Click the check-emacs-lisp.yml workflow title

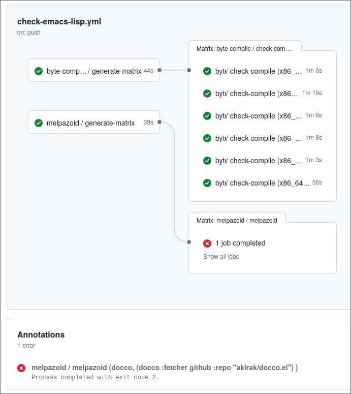[x=59, y=22]
